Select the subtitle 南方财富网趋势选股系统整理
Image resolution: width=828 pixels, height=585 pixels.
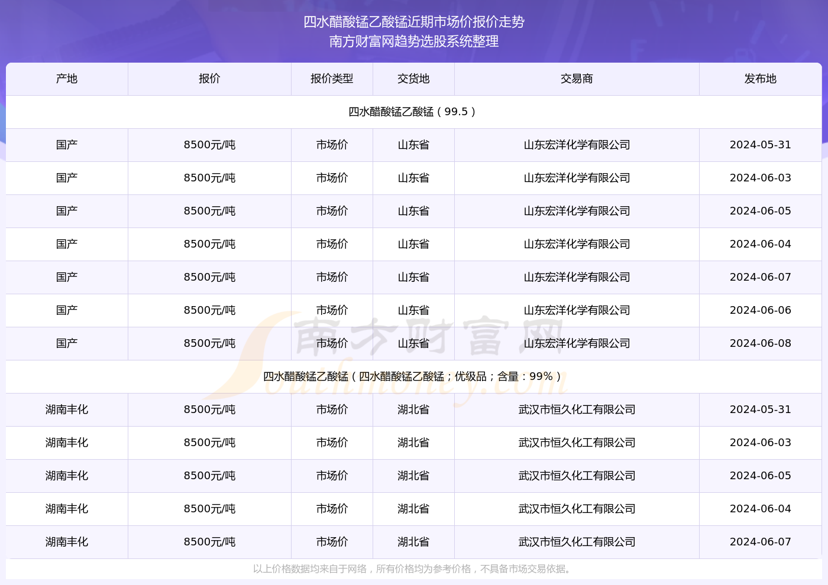pos(414,41)
